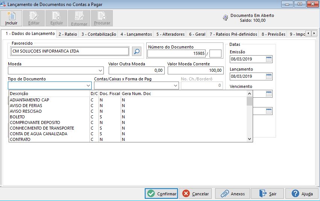Choose AVISO RESCISAO document type

(128, 111)
